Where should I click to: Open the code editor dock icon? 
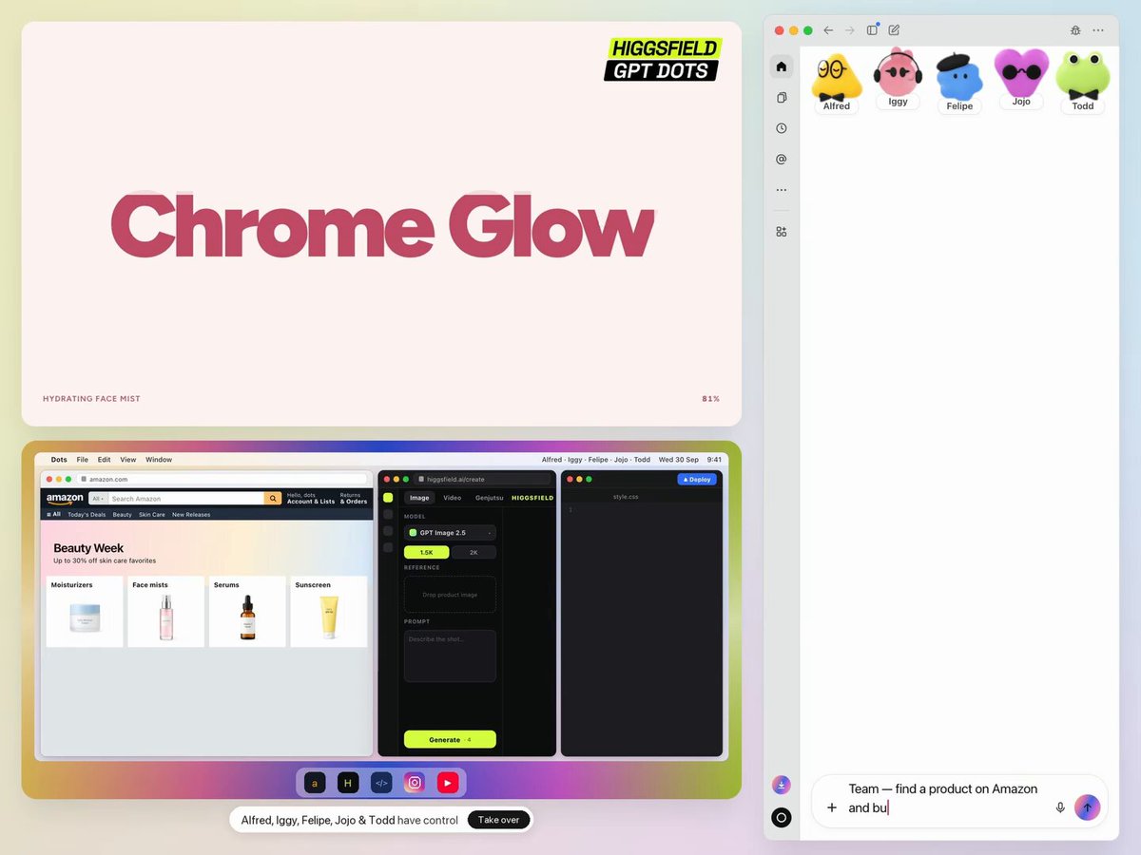tap(381, 783)
